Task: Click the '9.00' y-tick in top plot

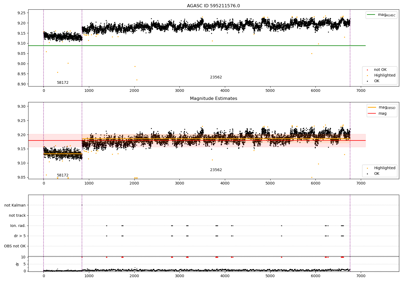Action: tap(21, 64)
